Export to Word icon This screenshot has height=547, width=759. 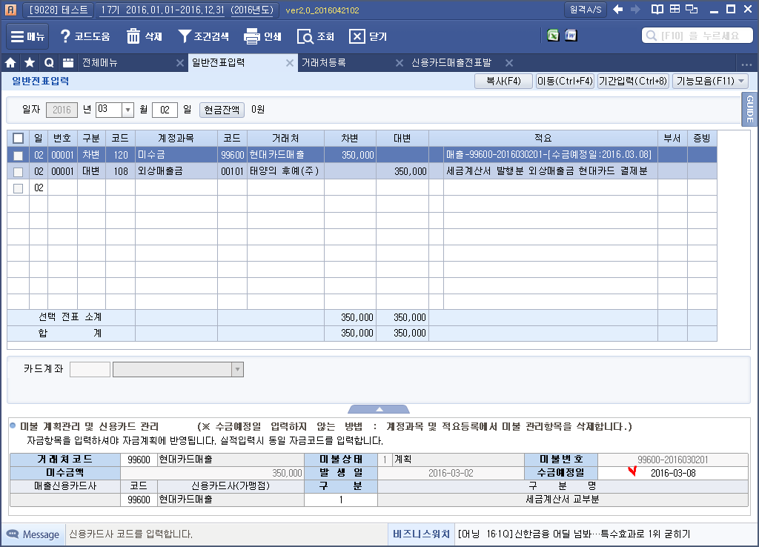pos(571,36)
